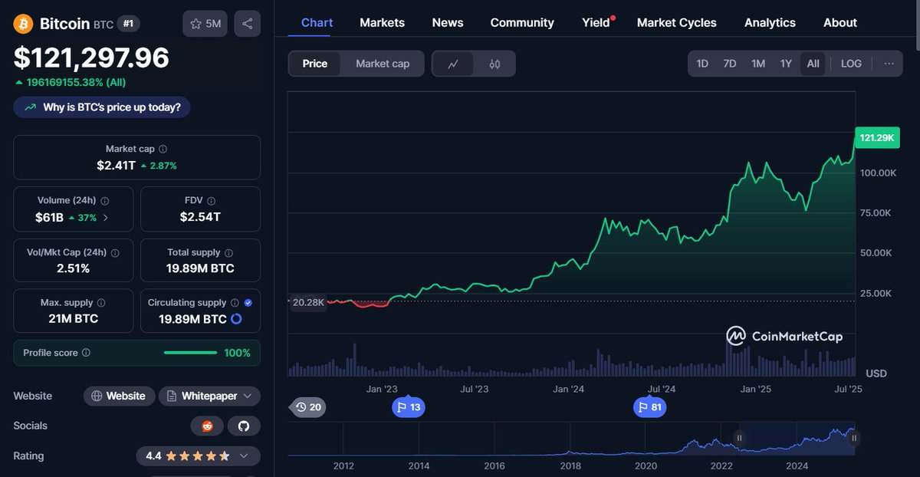The image size is (920, 477).
Task: Click the flag event marker 13
Action: [408, 407]
